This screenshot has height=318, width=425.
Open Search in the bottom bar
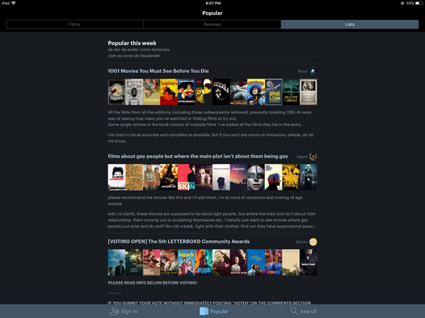(303, 311)
